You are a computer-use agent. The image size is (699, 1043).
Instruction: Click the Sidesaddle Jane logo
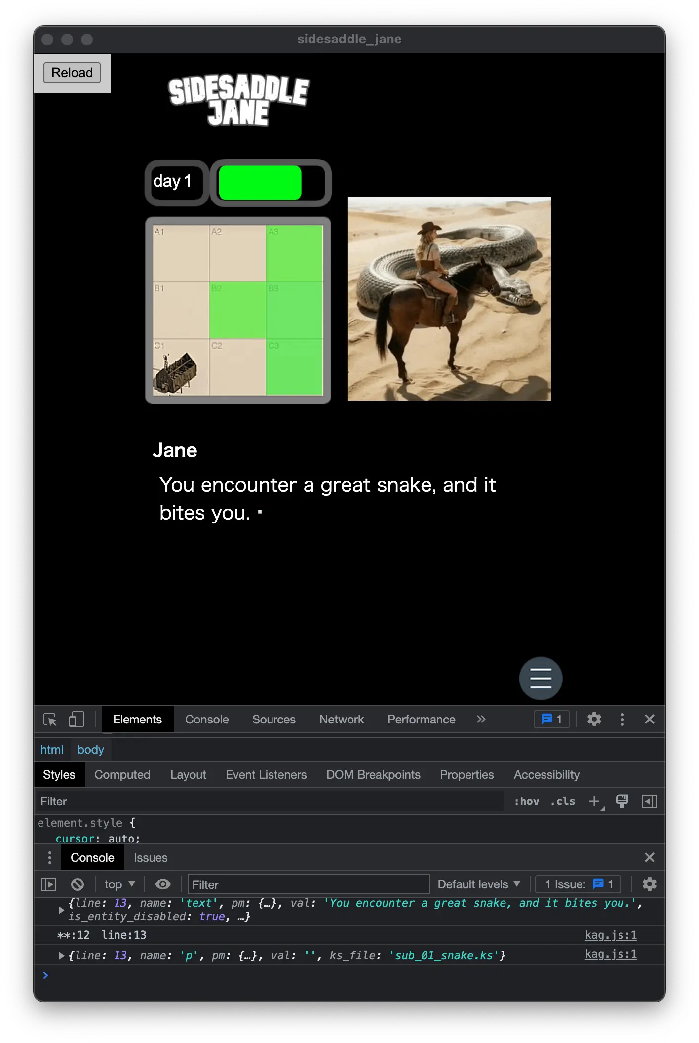(238, 101)
